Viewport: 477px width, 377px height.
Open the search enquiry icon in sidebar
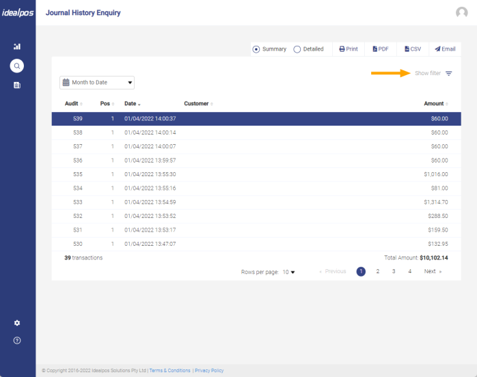[17, 66]
